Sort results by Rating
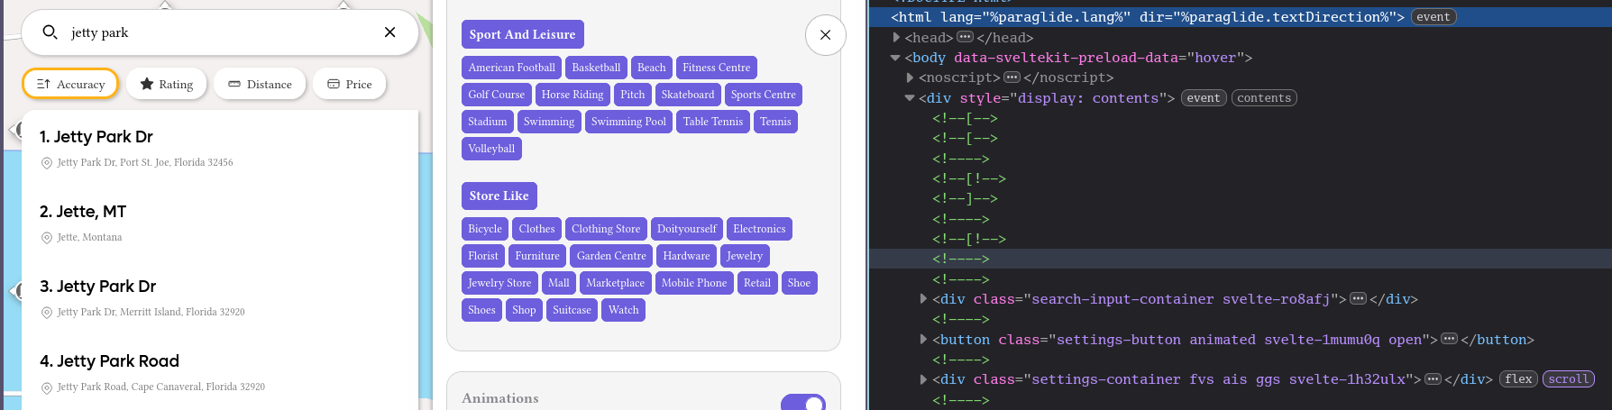The height and width of the screenshot is (410, 1612). pyautogui.click(x=167, y=84)
